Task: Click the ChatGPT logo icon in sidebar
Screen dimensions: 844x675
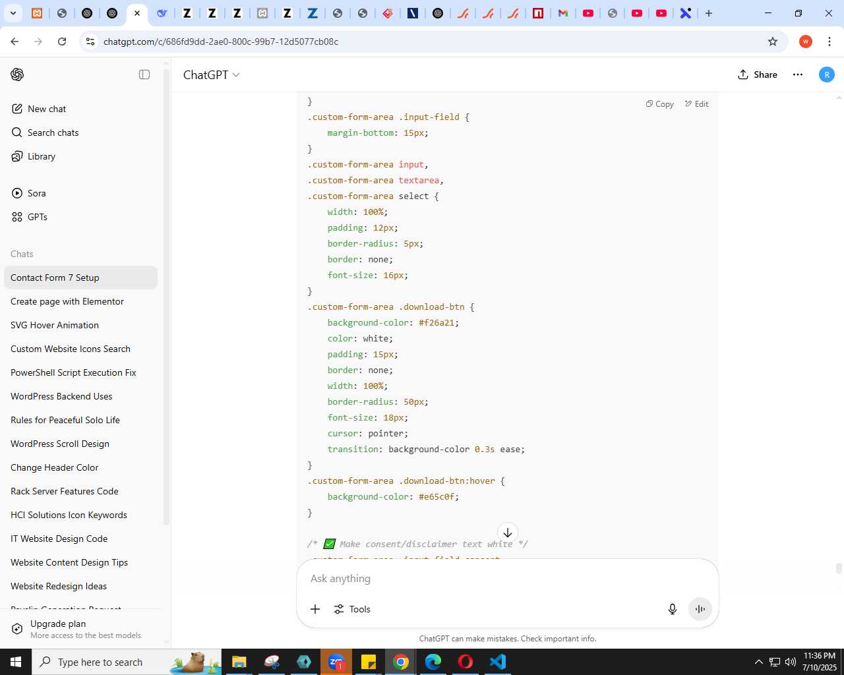Action: (x=17, y=74)
